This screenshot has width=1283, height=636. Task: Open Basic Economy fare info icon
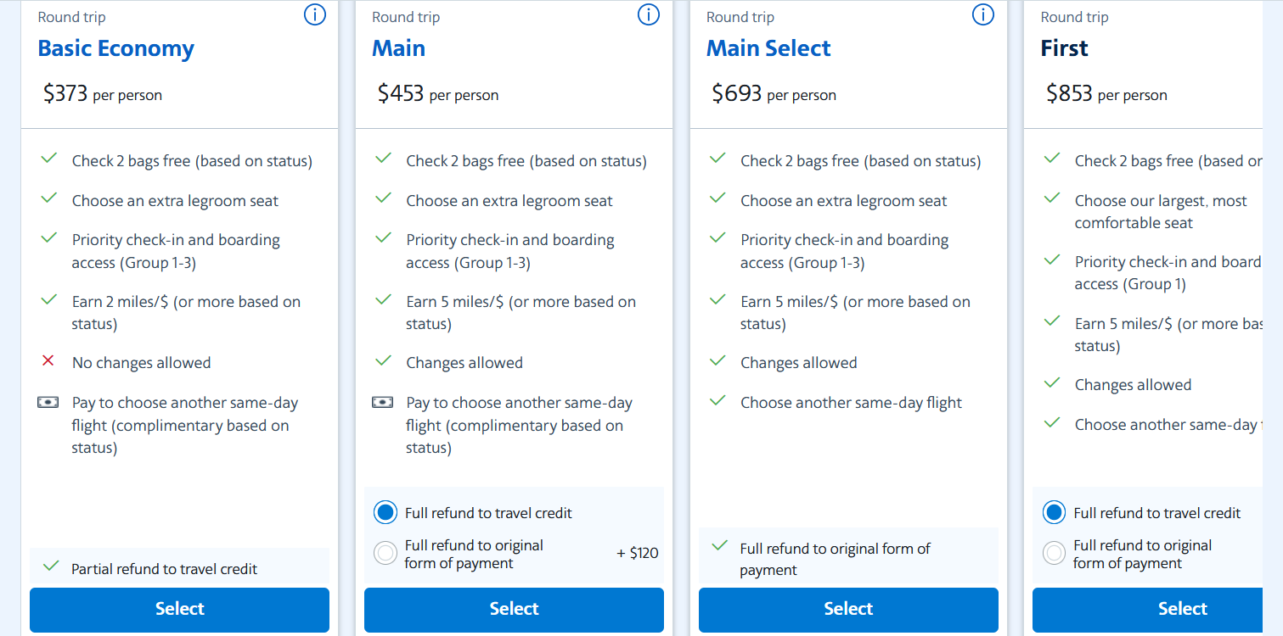(x=315, y=14)
